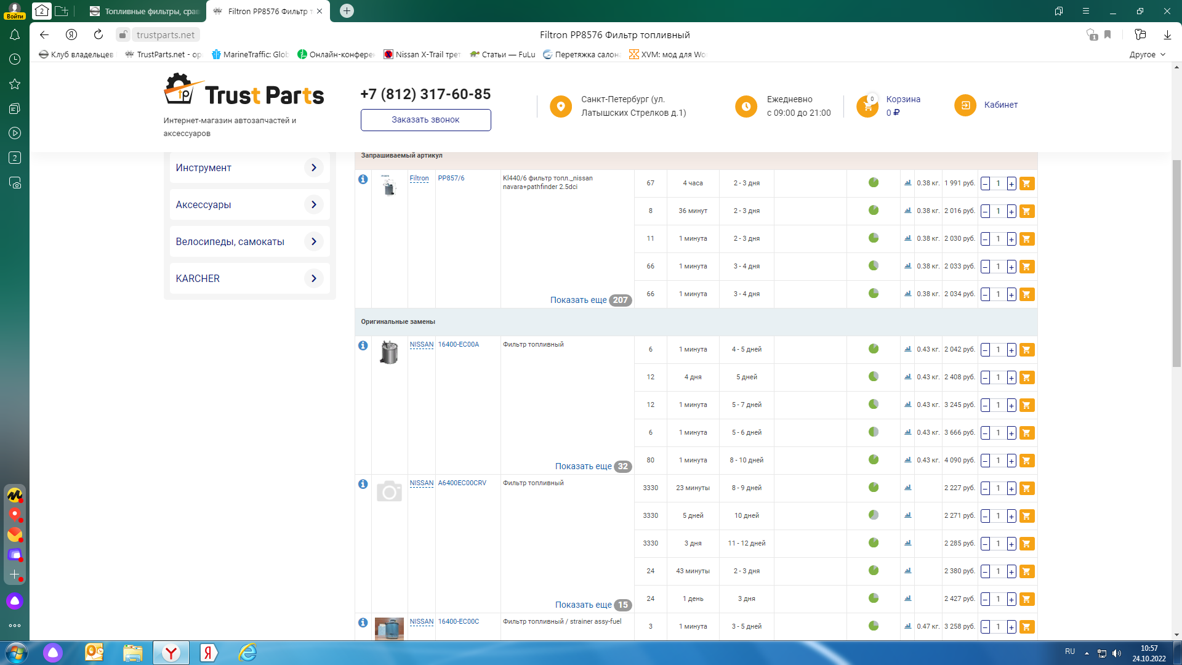Open the Кабинет login icon
The height and width of the screenshot is (665, 1182).
coord(965,105)
